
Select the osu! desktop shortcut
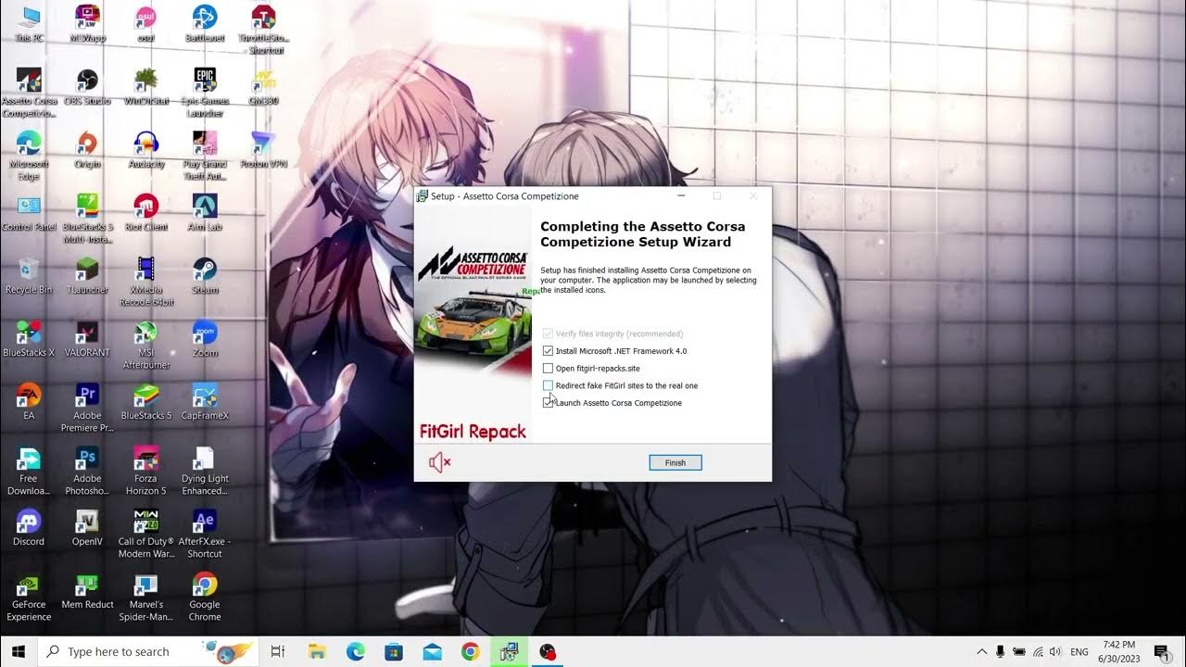tap(145, 24)
